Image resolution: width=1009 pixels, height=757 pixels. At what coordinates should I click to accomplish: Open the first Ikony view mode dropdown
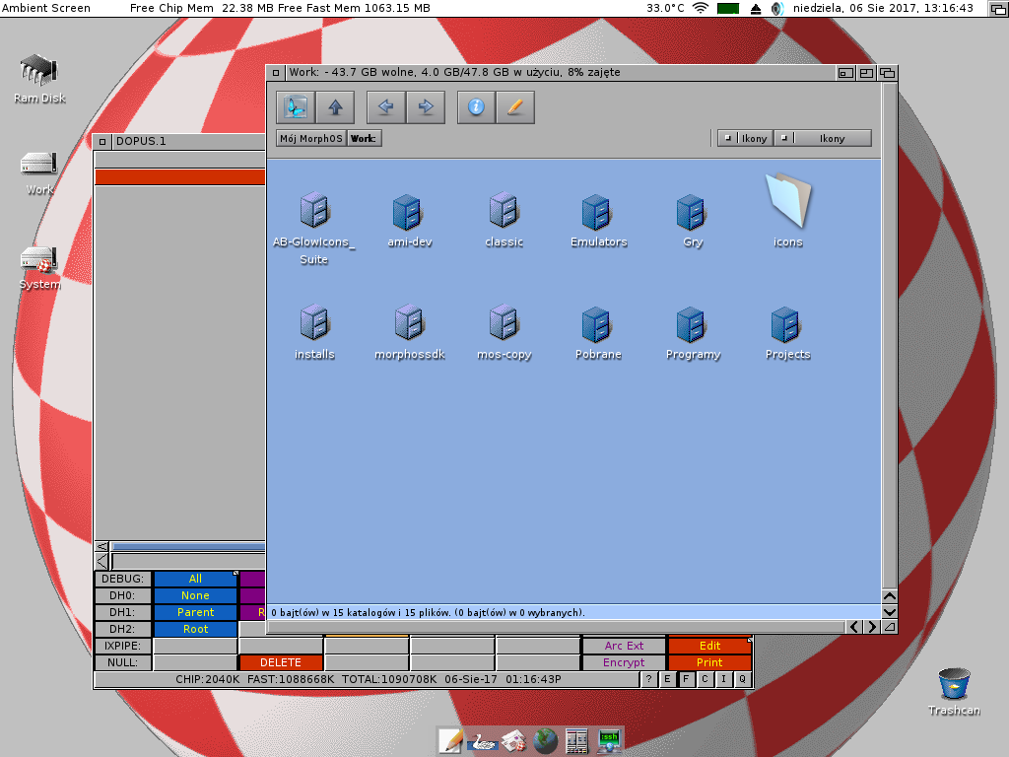coord(746,138)
